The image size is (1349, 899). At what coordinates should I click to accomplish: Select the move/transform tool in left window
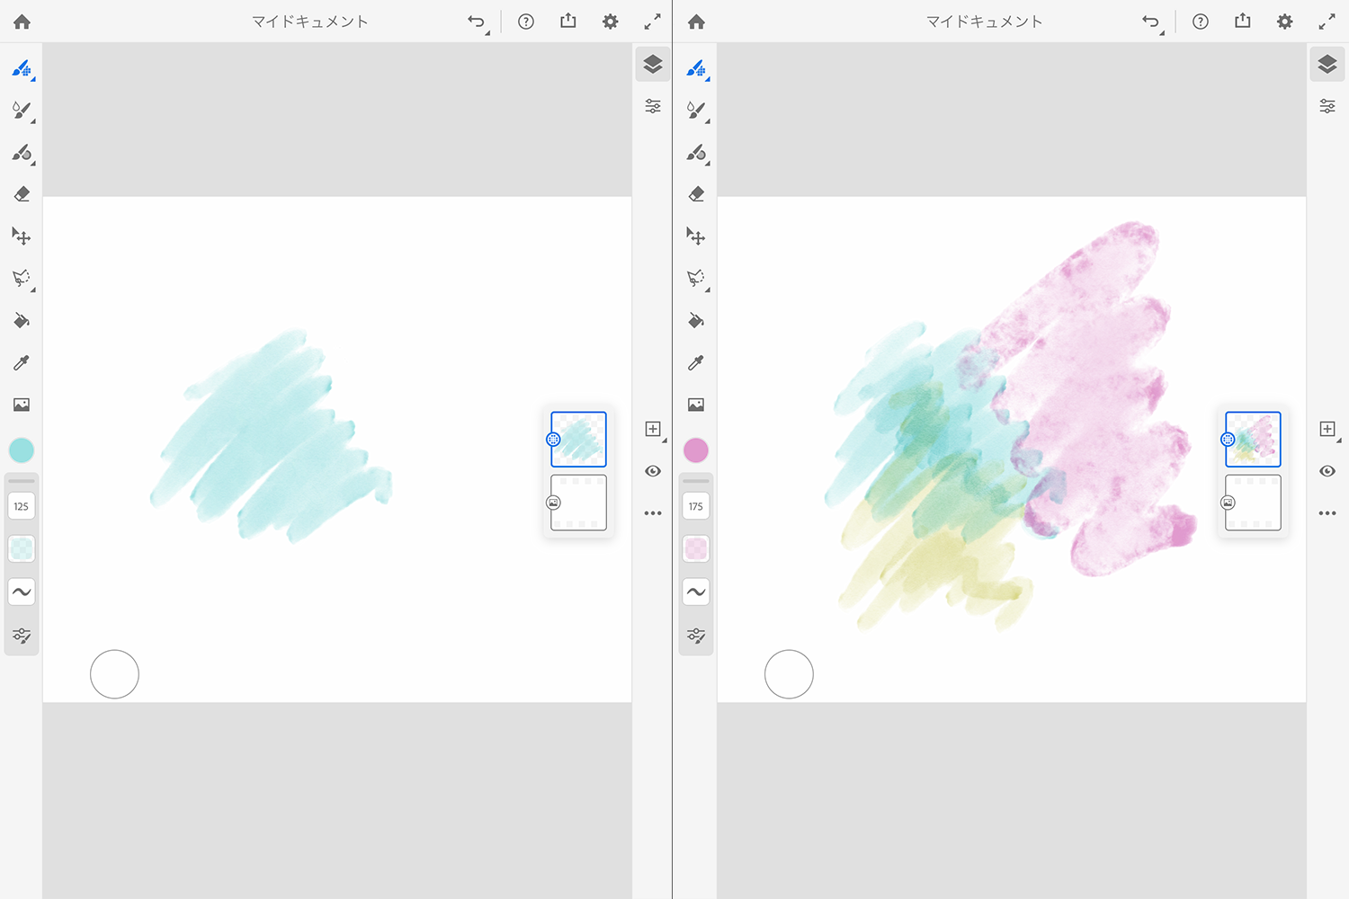click(22, 236)
